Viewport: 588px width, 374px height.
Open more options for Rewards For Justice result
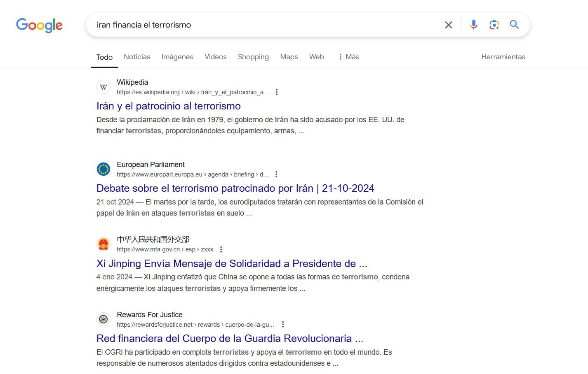[x=283, y=324]
